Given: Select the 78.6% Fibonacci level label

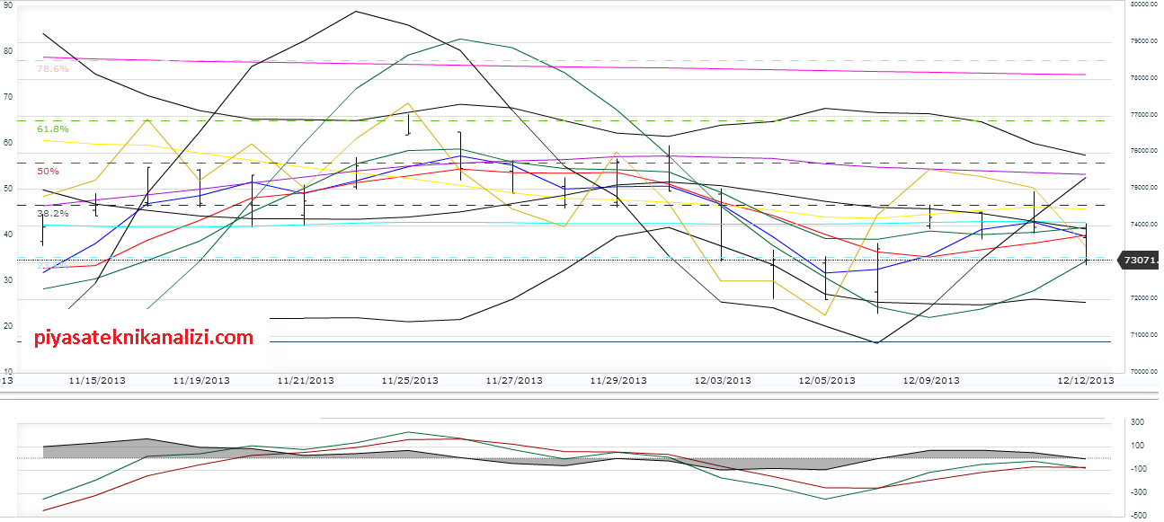Looking at the screenshot, I should point(52,69).
